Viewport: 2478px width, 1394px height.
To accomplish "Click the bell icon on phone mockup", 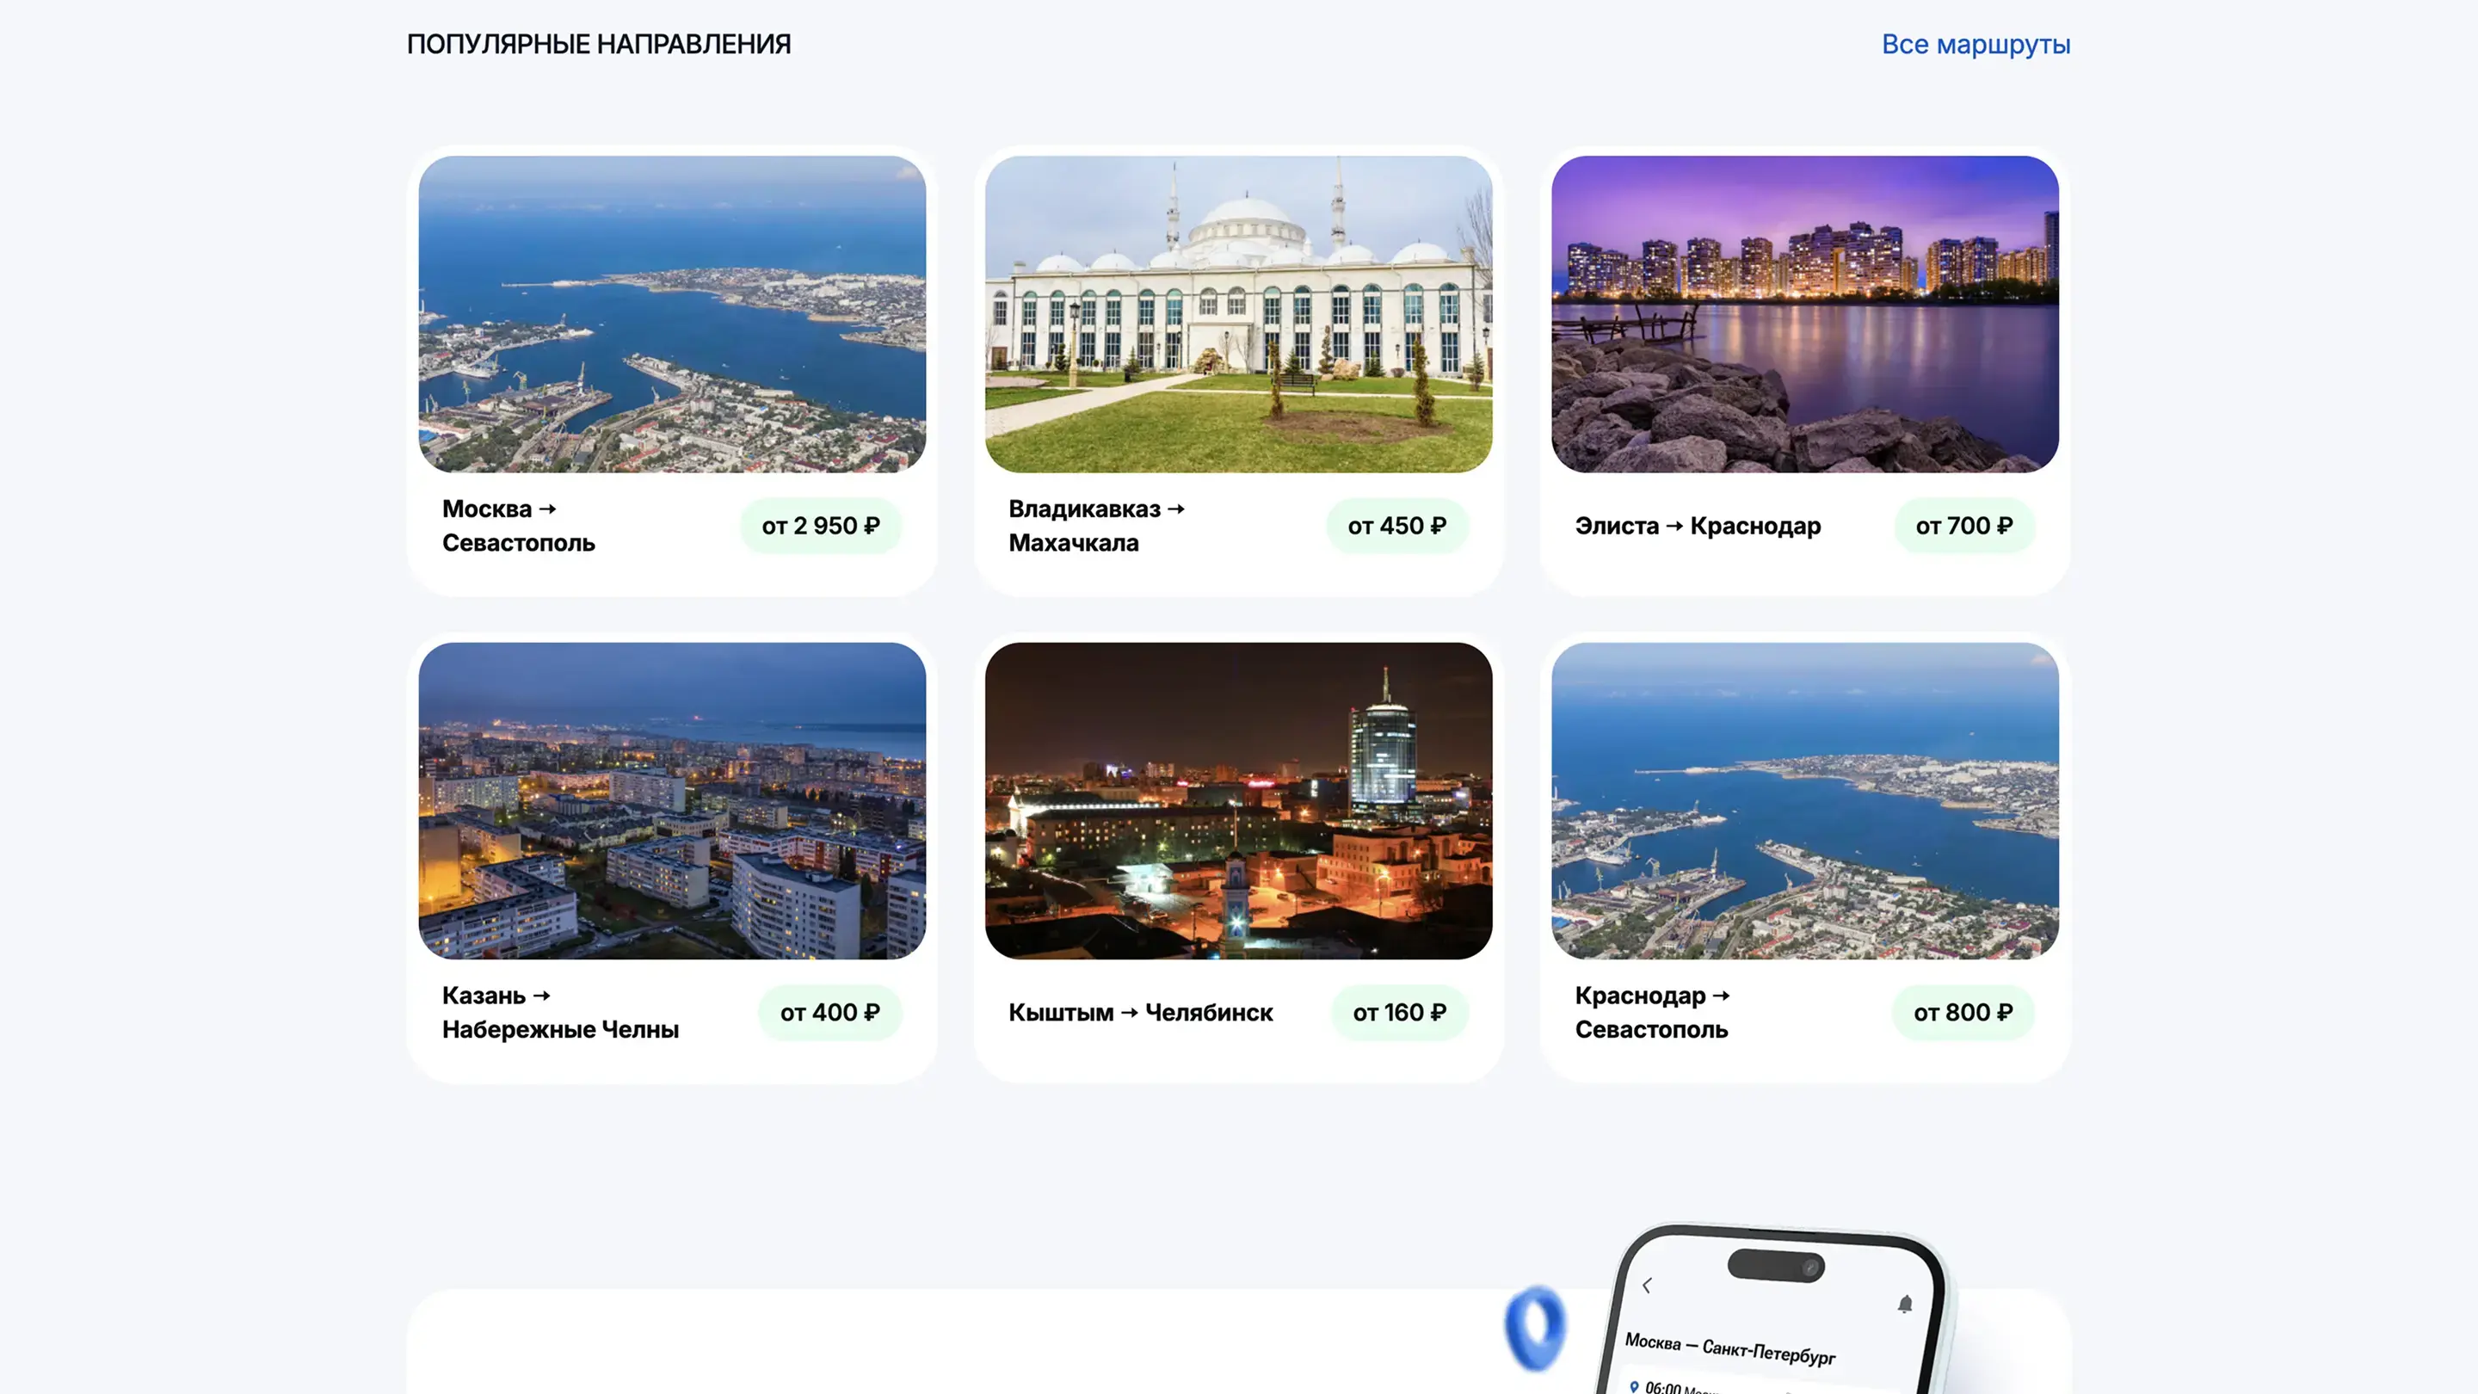I will pos(1905,1304).
